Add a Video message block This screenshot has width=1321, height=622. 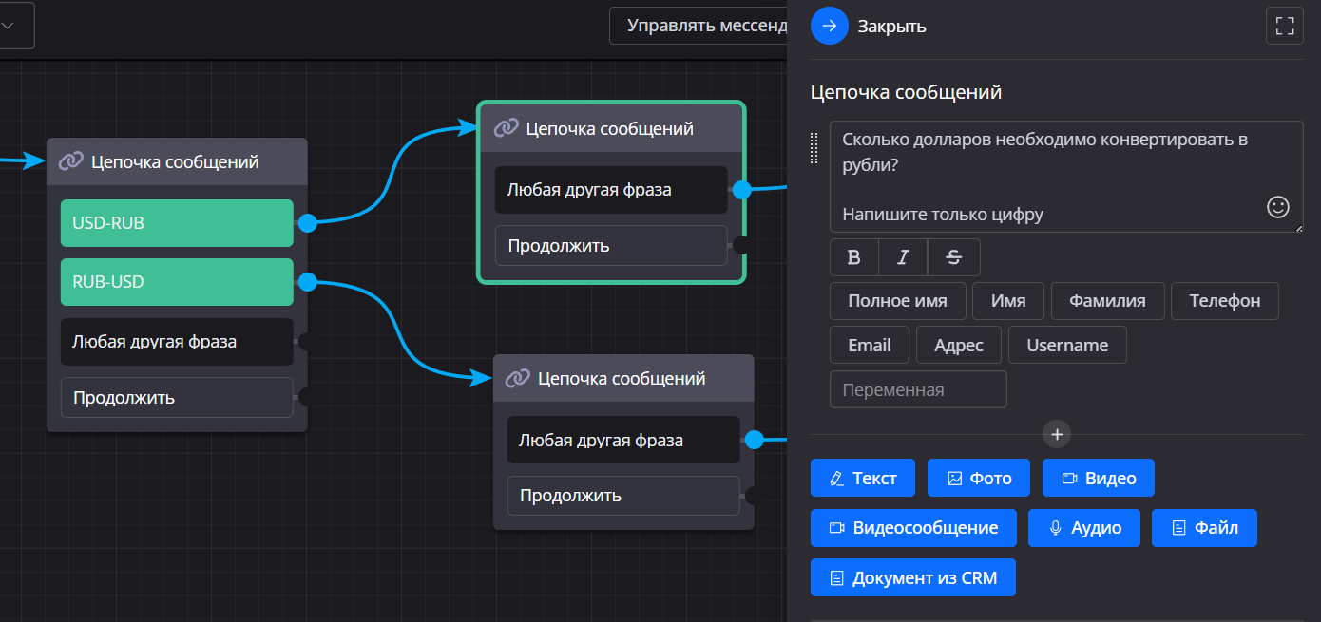[1098, 478]
